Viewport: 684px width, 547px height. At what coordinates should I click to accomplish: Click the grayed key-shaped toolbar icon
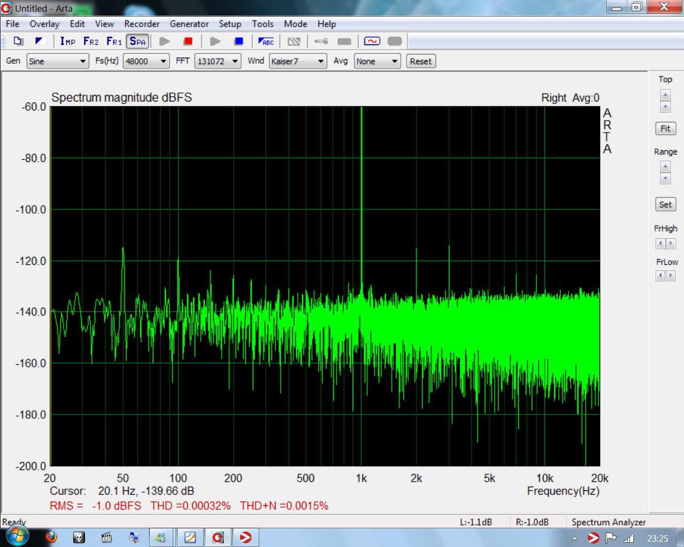click(x=321, y=41)
